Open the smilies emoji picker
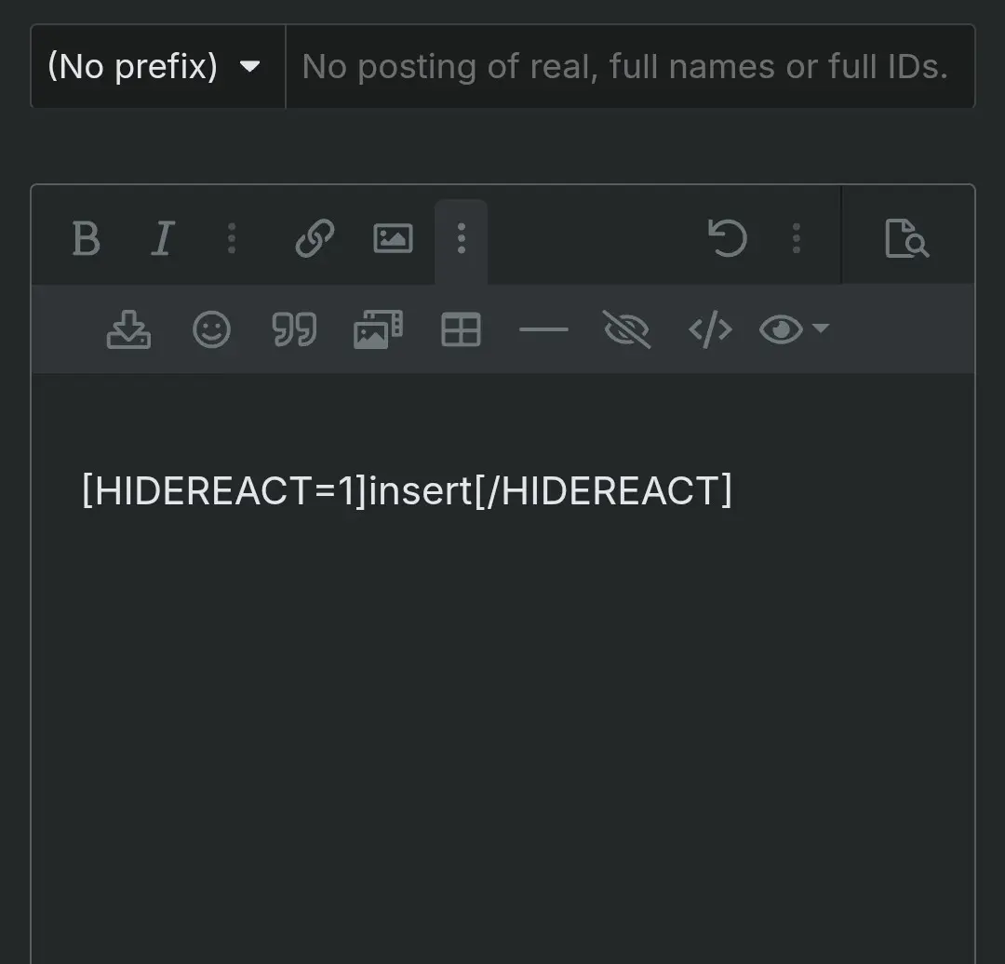Viewport: 1005px width, 964px height. pyautogui.click(x=211, y=329)
